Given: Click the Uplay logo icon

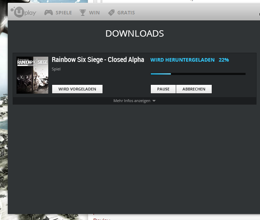Looking at the screenshot, I should coord(24,12).
